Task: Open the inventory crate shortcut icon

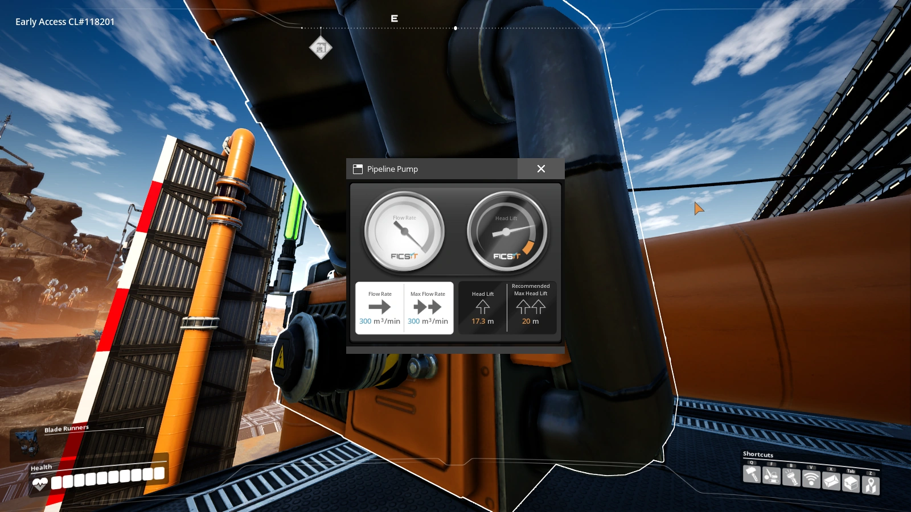Action: pyautogui.click(x=851, y=483)
